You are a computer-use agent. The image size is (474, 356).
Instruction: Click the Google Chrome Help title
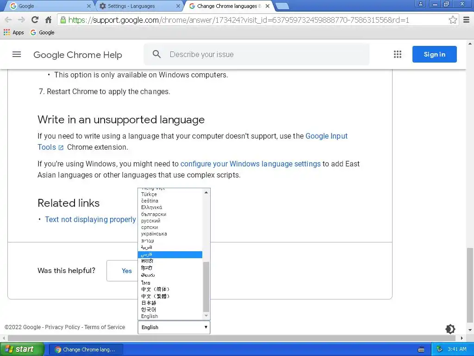pyautogui.click(x=78, y=55)
